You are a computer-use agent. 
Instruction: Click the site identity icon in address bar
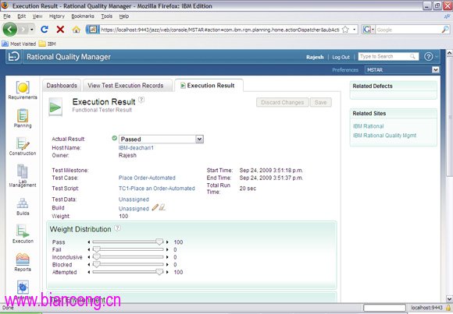[92, 30]
